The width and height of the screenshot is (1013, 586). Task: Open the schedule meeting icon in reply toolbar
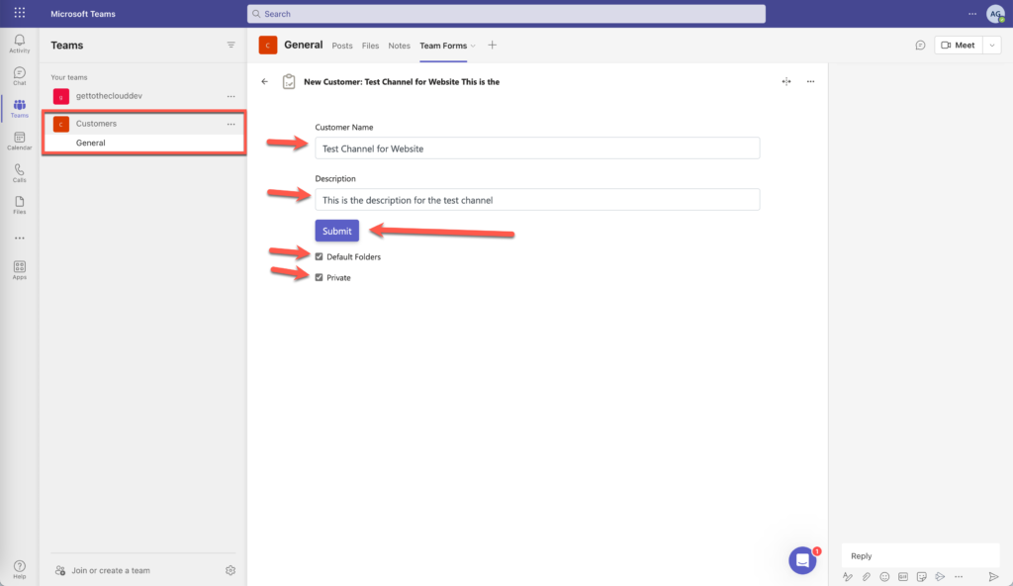[940, 576]
